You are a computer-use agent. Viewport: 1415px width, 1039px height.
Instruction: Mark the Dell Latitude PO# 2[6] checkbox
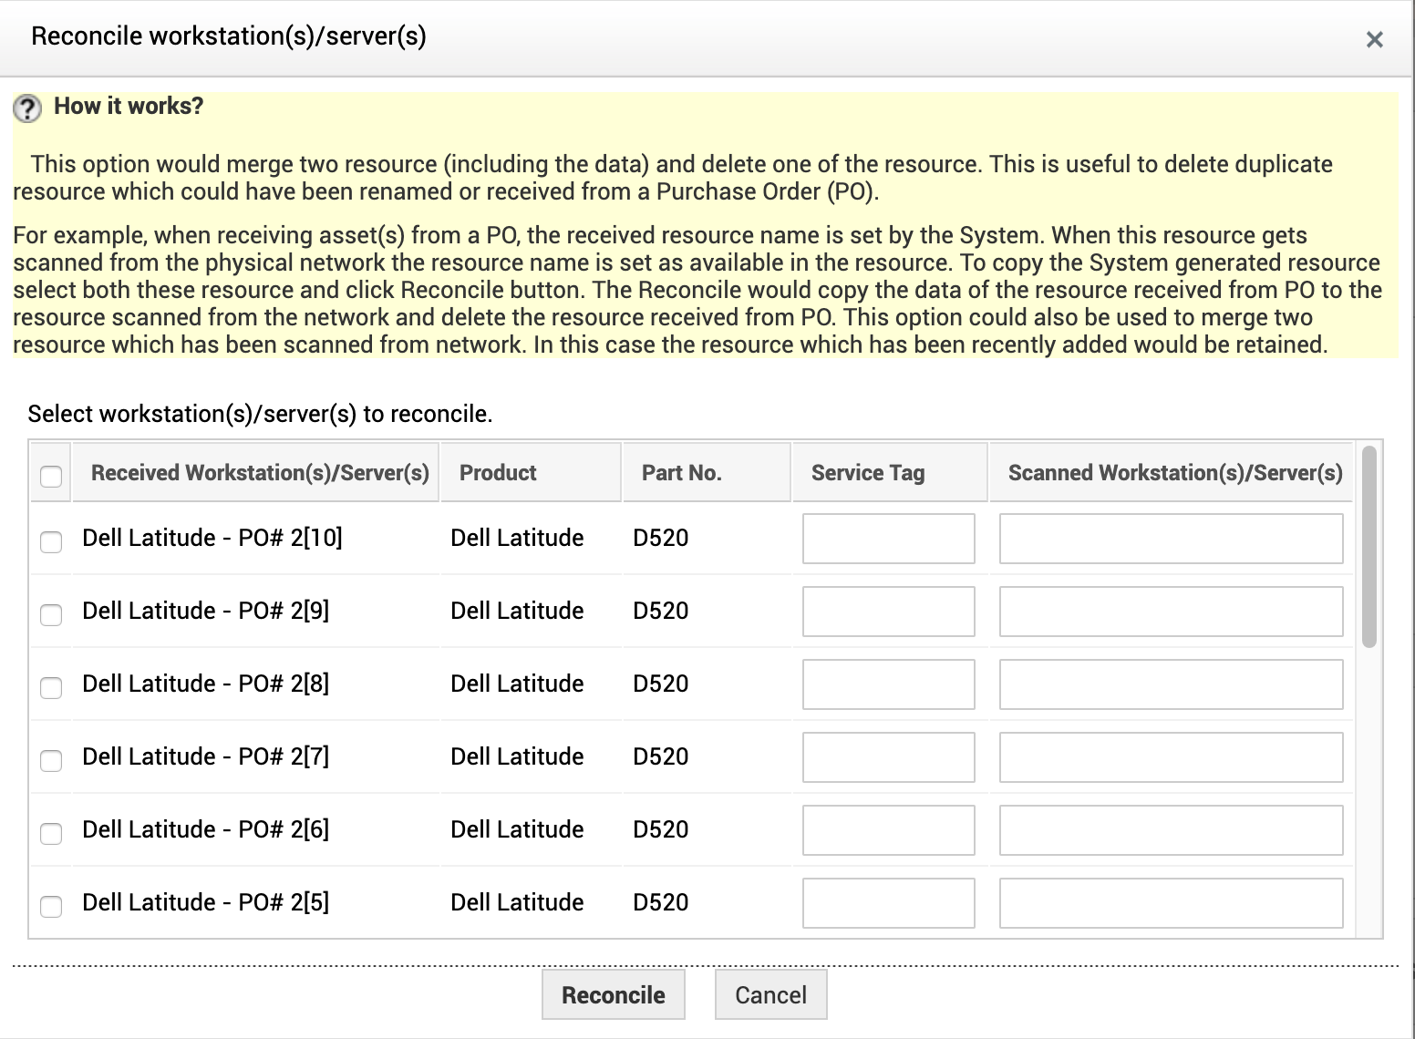coord(51,833)
